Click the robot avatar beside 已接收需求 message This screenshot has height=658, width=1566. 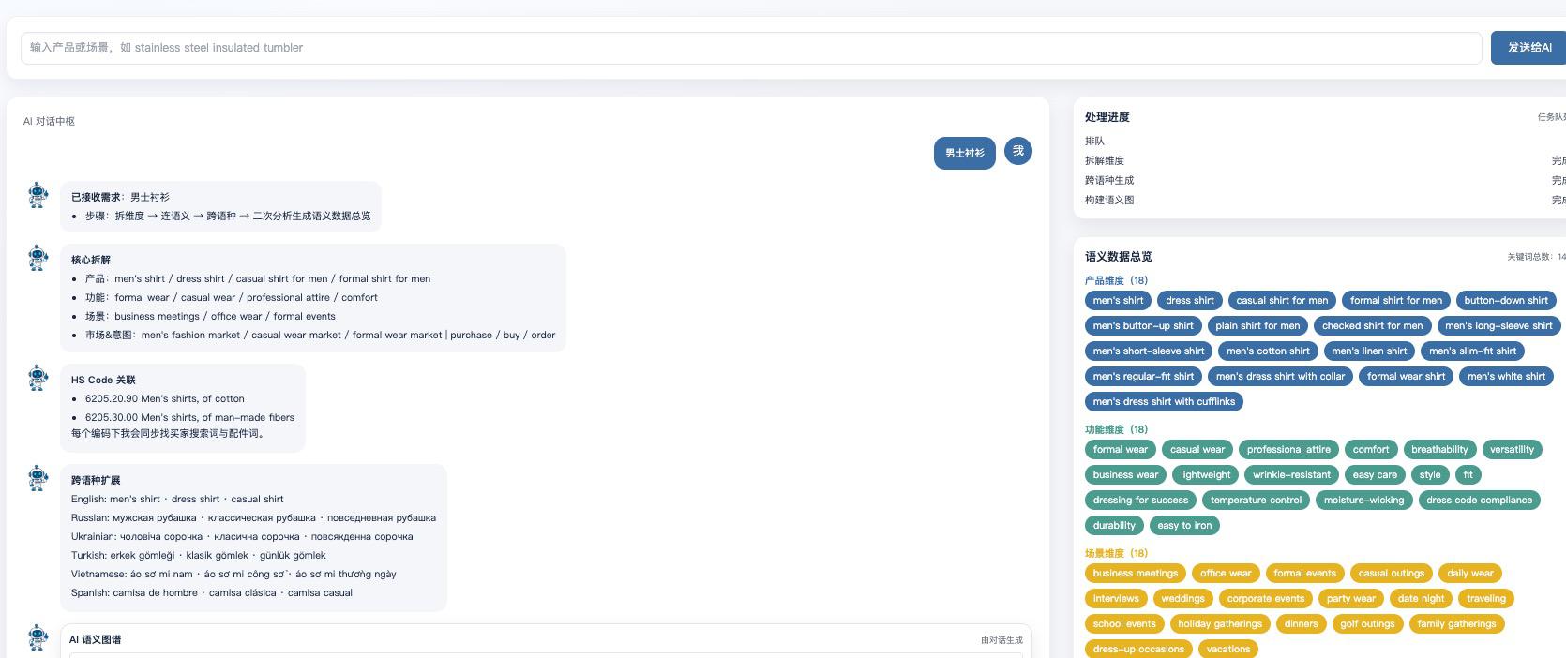38,195
